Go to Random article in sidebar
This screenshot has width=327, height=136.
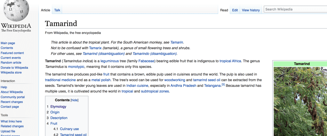tap(11, 63)
